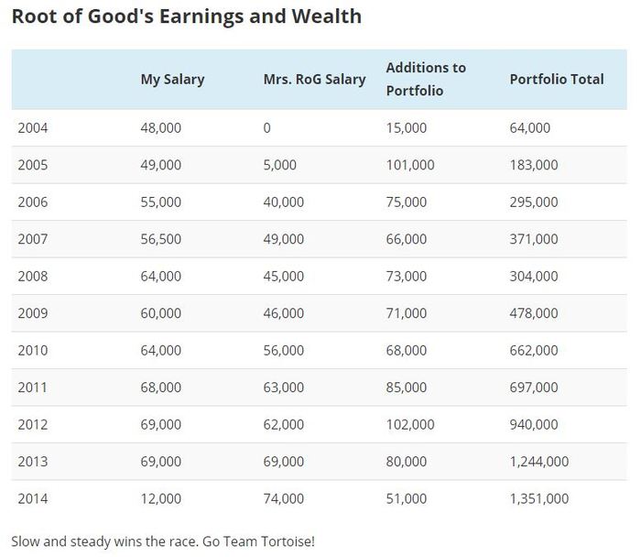This screenshot has height=557, width=641.
Task: Click the 295,000 portfolio total
Action: coord(534,202)
